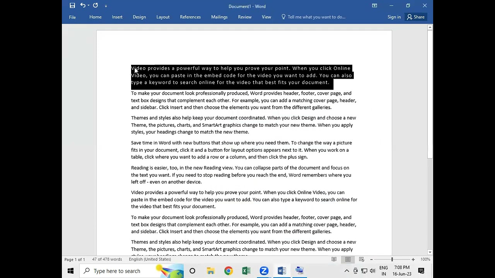The width and height of the screenshot is (495, 278).
Task: Select the View tab
Action: tap(266, 17)
